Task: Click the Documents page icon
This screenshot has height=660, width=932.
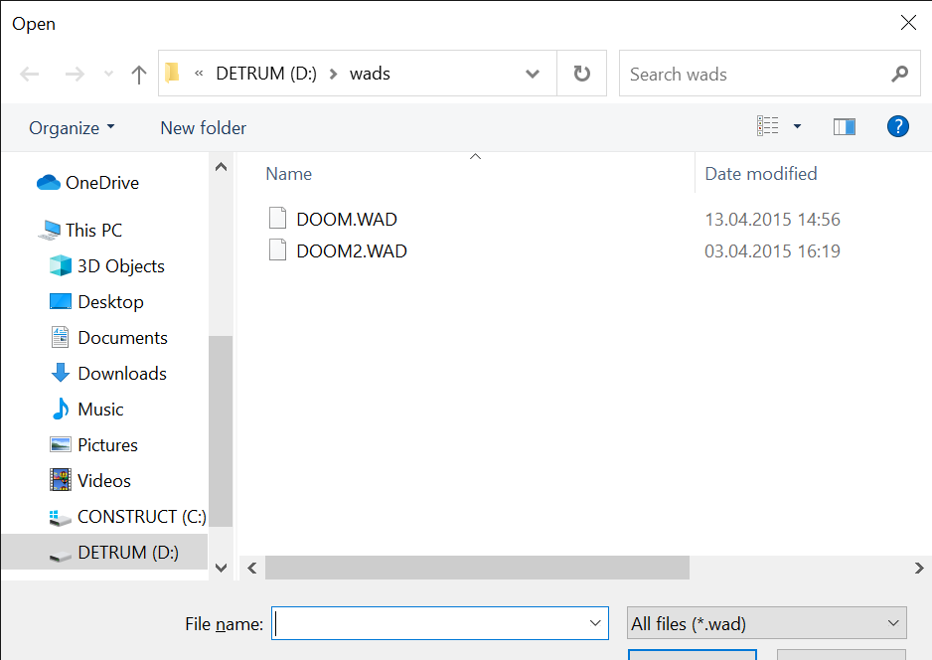Action: (60, 337)
